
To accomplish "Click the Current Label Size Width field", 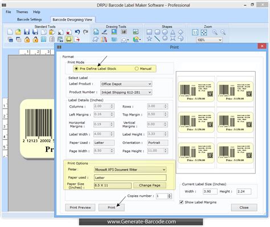I will (210, 191).
